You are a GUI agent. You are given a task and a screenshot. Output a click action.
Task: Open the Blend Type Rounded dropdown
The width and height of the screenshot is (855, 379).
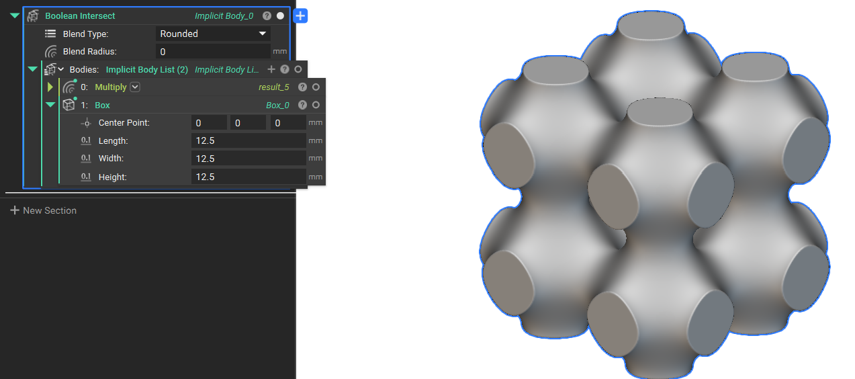[213, 34]
